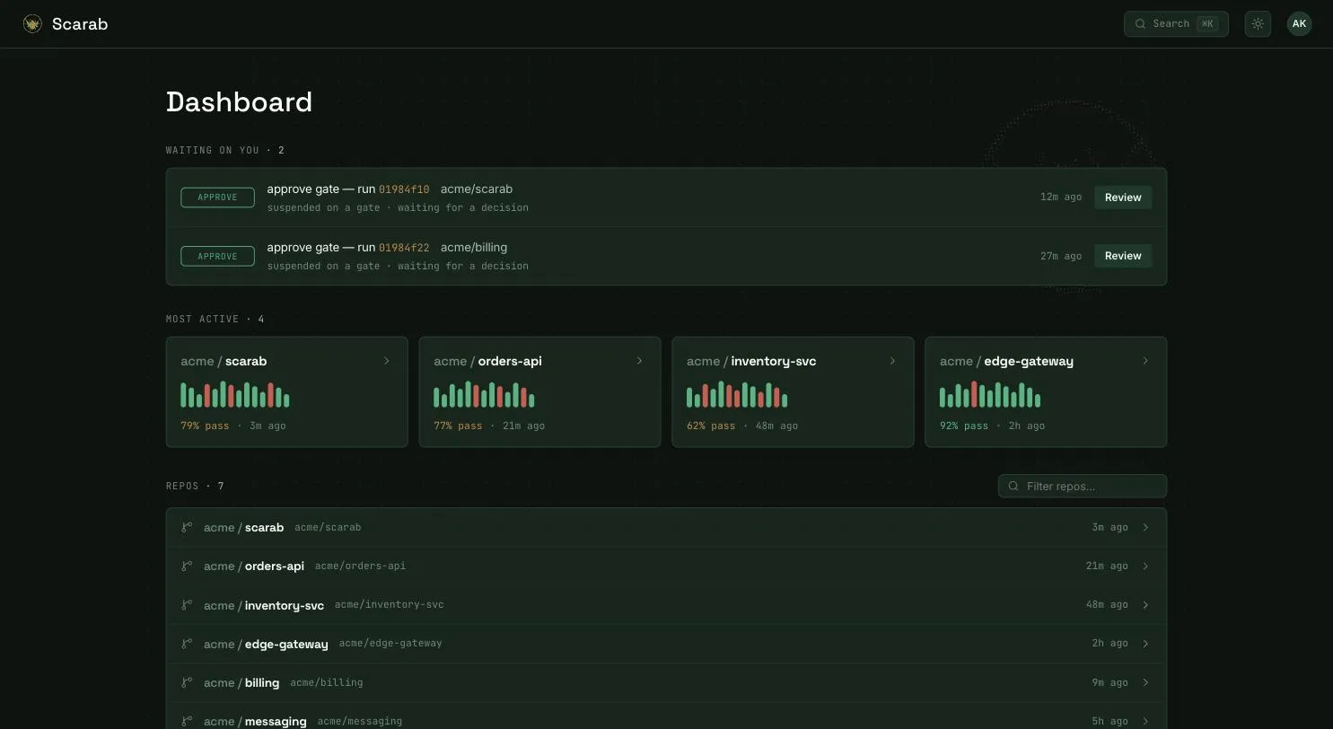
Task: Open the AK user avatar menu
Action: coord(1299,24)
